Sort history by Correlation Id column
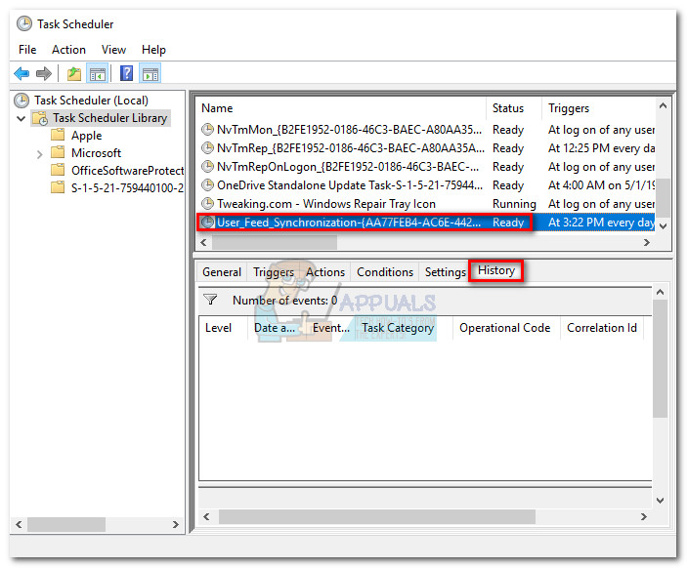Screen dimensions: 687x568 602,328
